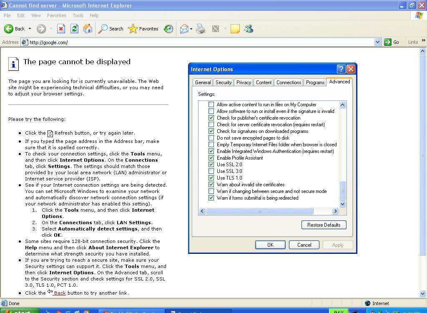The height and width of the screenshot is (313, 427).
Task: Click the settings list scroll-right arrow
Action: pos(335,211)
